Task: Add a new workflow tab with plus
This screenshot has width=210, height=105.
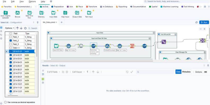Action: (x=61, y=22)
